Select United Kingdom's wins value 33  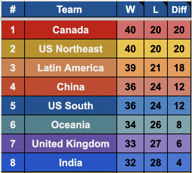pyautogui.click(x=130, y=143)
